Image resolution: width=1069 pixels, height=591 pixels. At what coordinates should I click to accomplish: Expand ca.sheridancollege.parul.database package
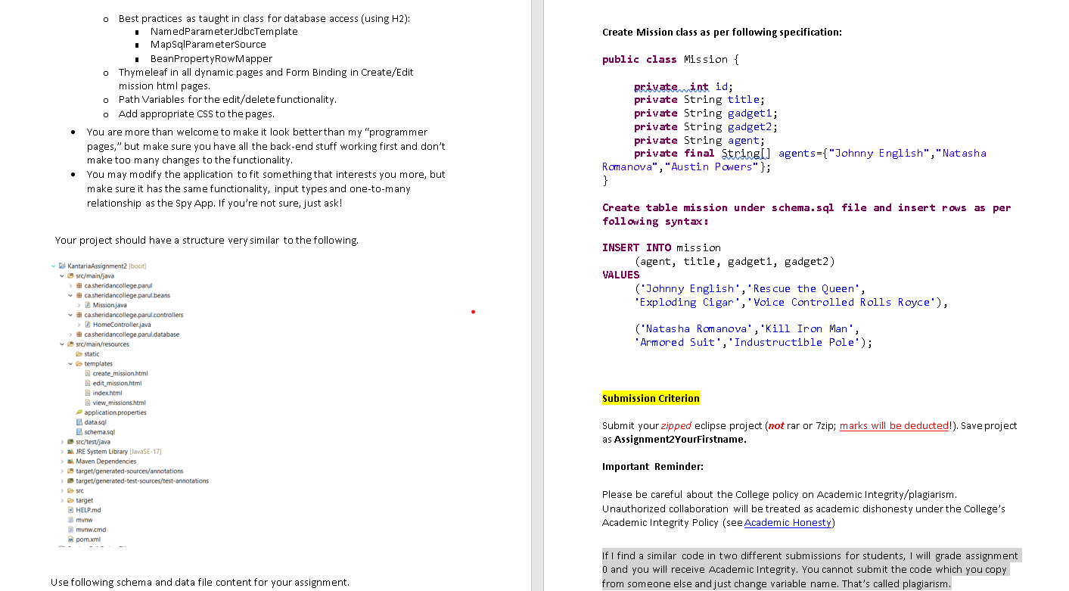[x=72, y=334]
